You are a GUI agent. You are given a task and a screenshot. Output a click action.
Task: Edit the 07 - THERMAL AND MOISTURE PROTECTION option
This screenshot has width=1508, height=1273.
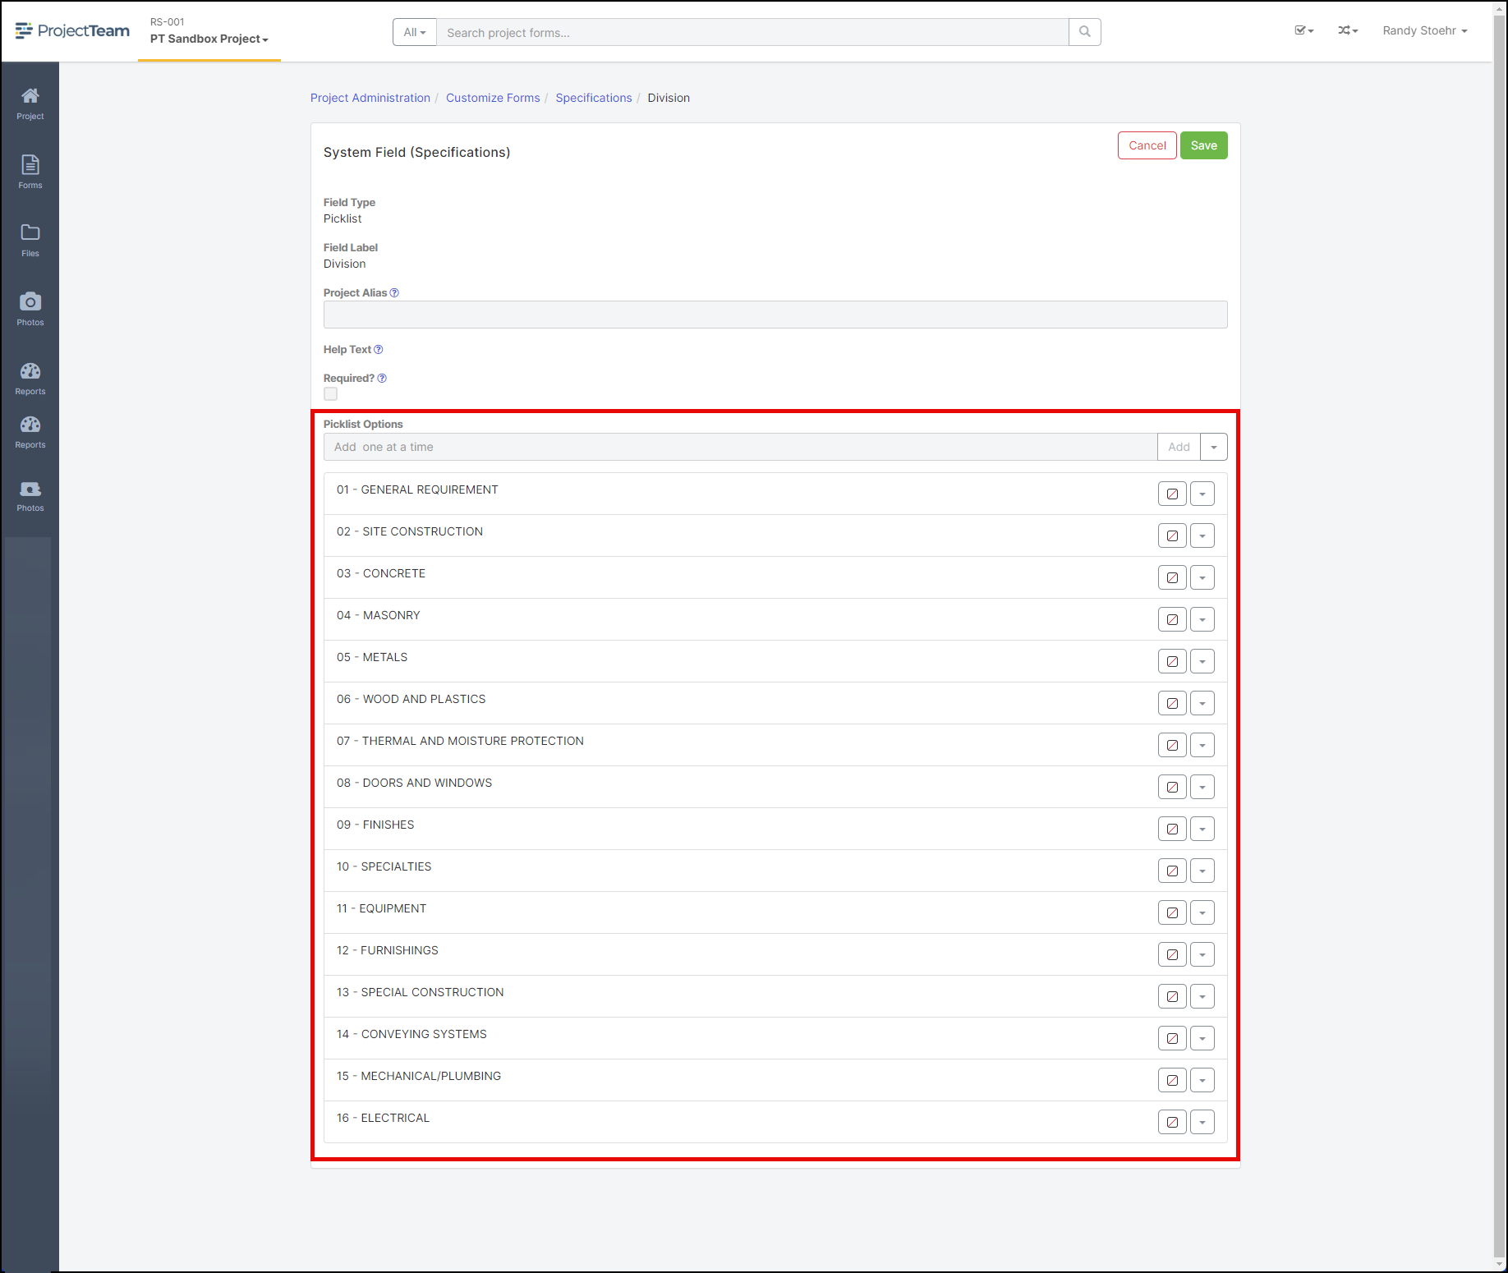[1172, 746]
